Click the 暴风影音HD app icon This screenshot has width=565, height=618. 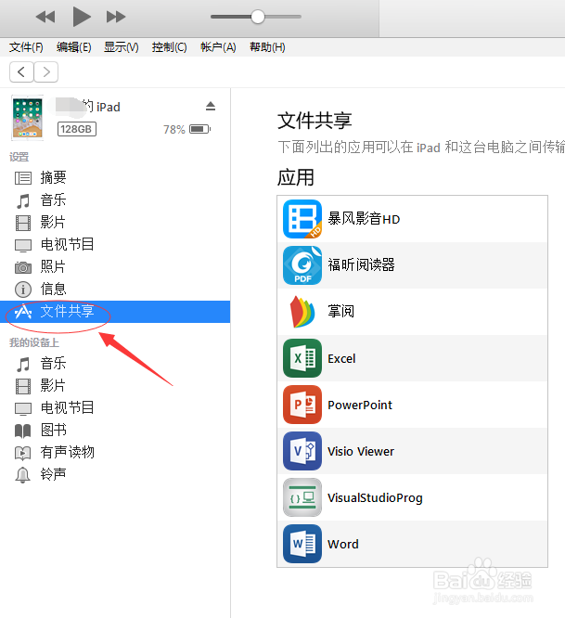click(x=302, y=219)
